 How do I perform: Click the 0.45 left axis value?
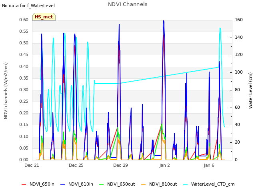pyautogui.click(x=24, y=54)
